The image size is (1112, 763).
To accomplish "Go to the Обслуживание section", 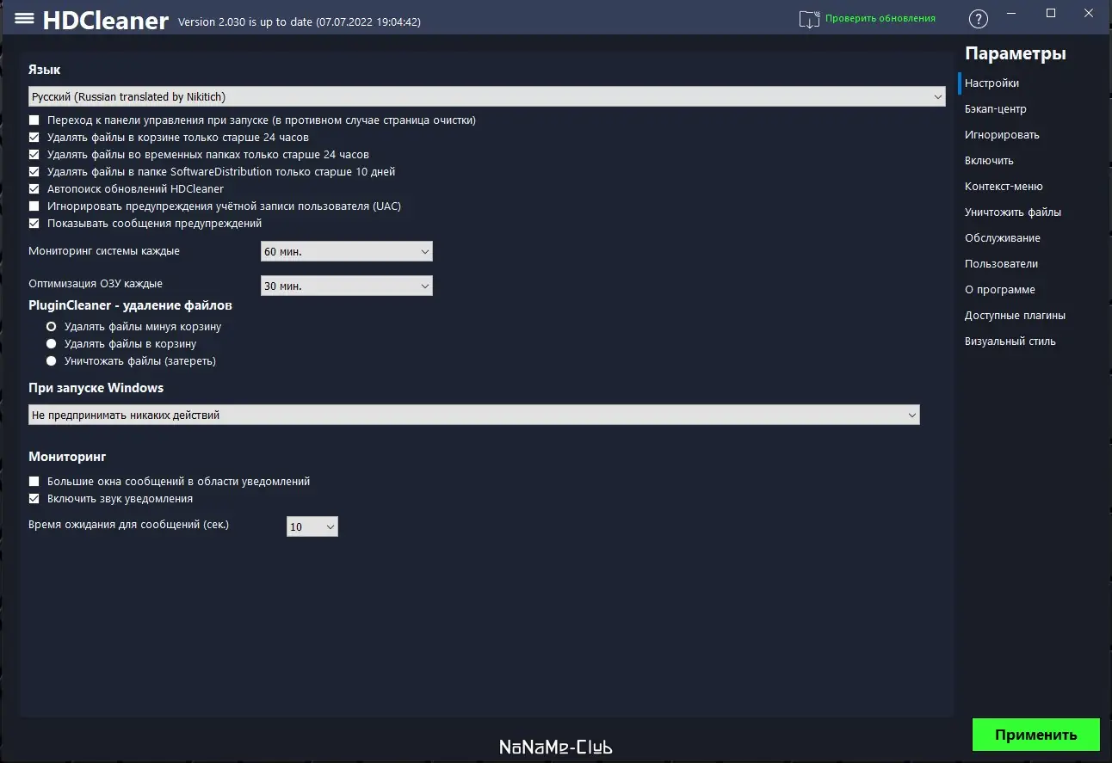I will (1003, 238).
